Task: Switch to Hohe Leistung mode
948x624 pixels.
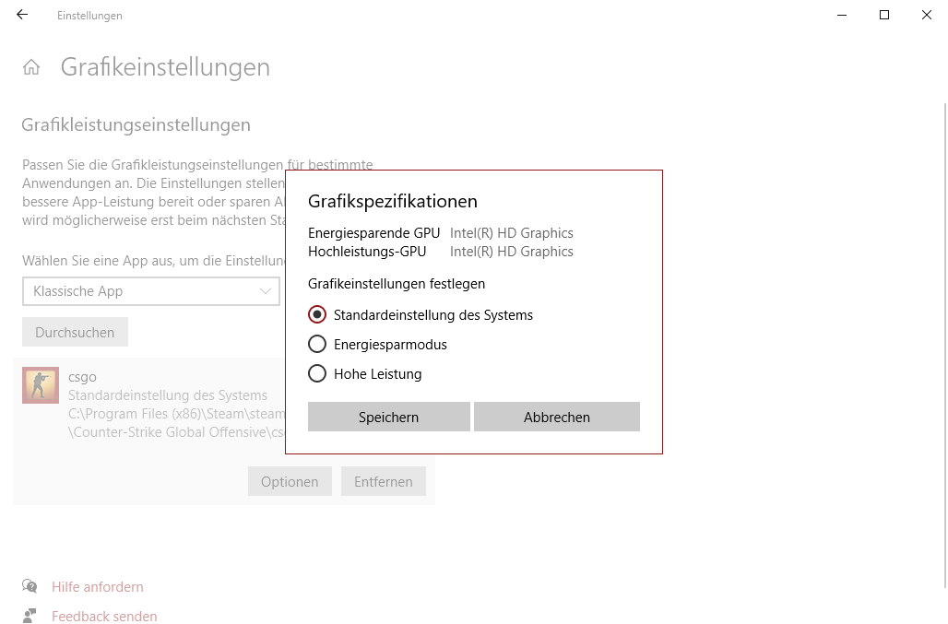Action: tap(317, 374)
